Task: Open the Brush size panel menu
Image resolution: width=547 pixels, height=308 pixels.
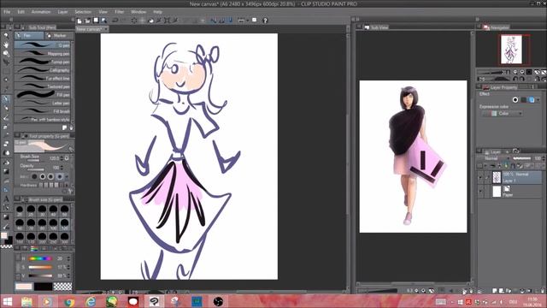Action: [x=17, y=199]
